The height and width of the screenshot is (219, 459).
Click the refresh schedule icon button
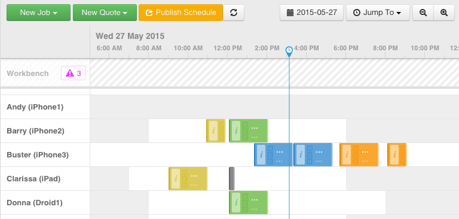(x=234, y=13)
